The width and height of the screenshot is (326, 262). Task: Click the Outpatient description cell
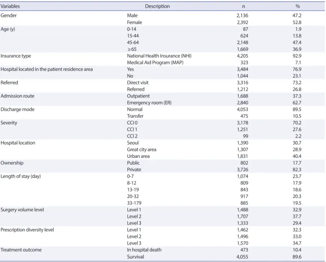(138, 96)
